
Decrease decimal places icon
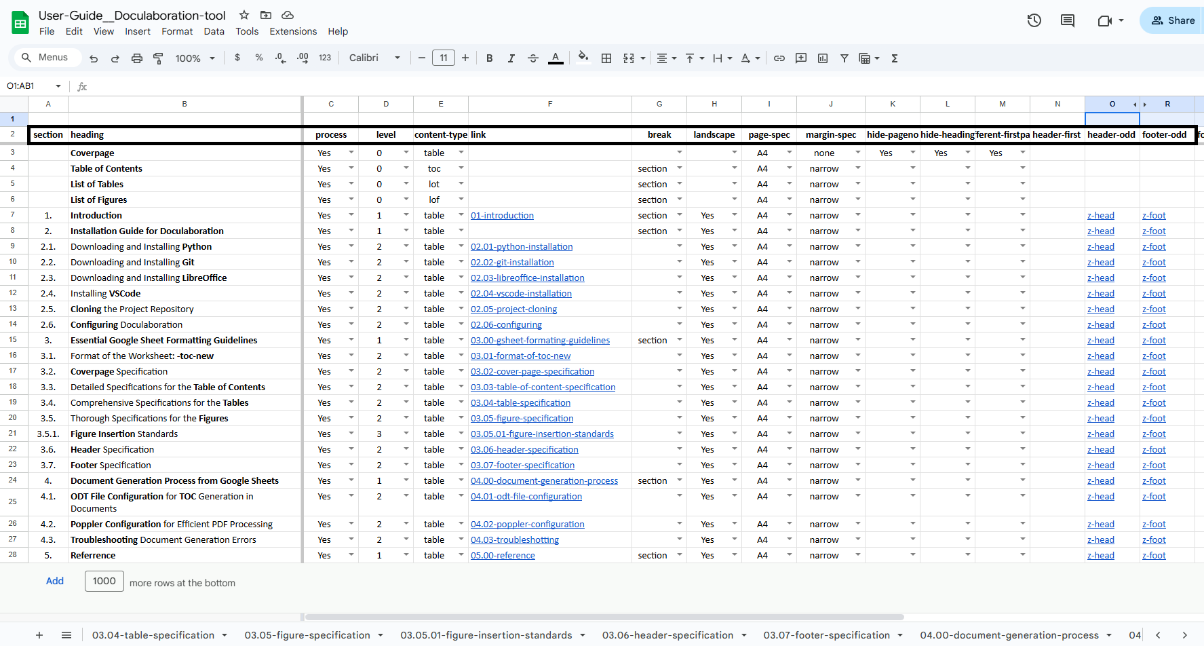pyautogui.click(x=280, y=58)
